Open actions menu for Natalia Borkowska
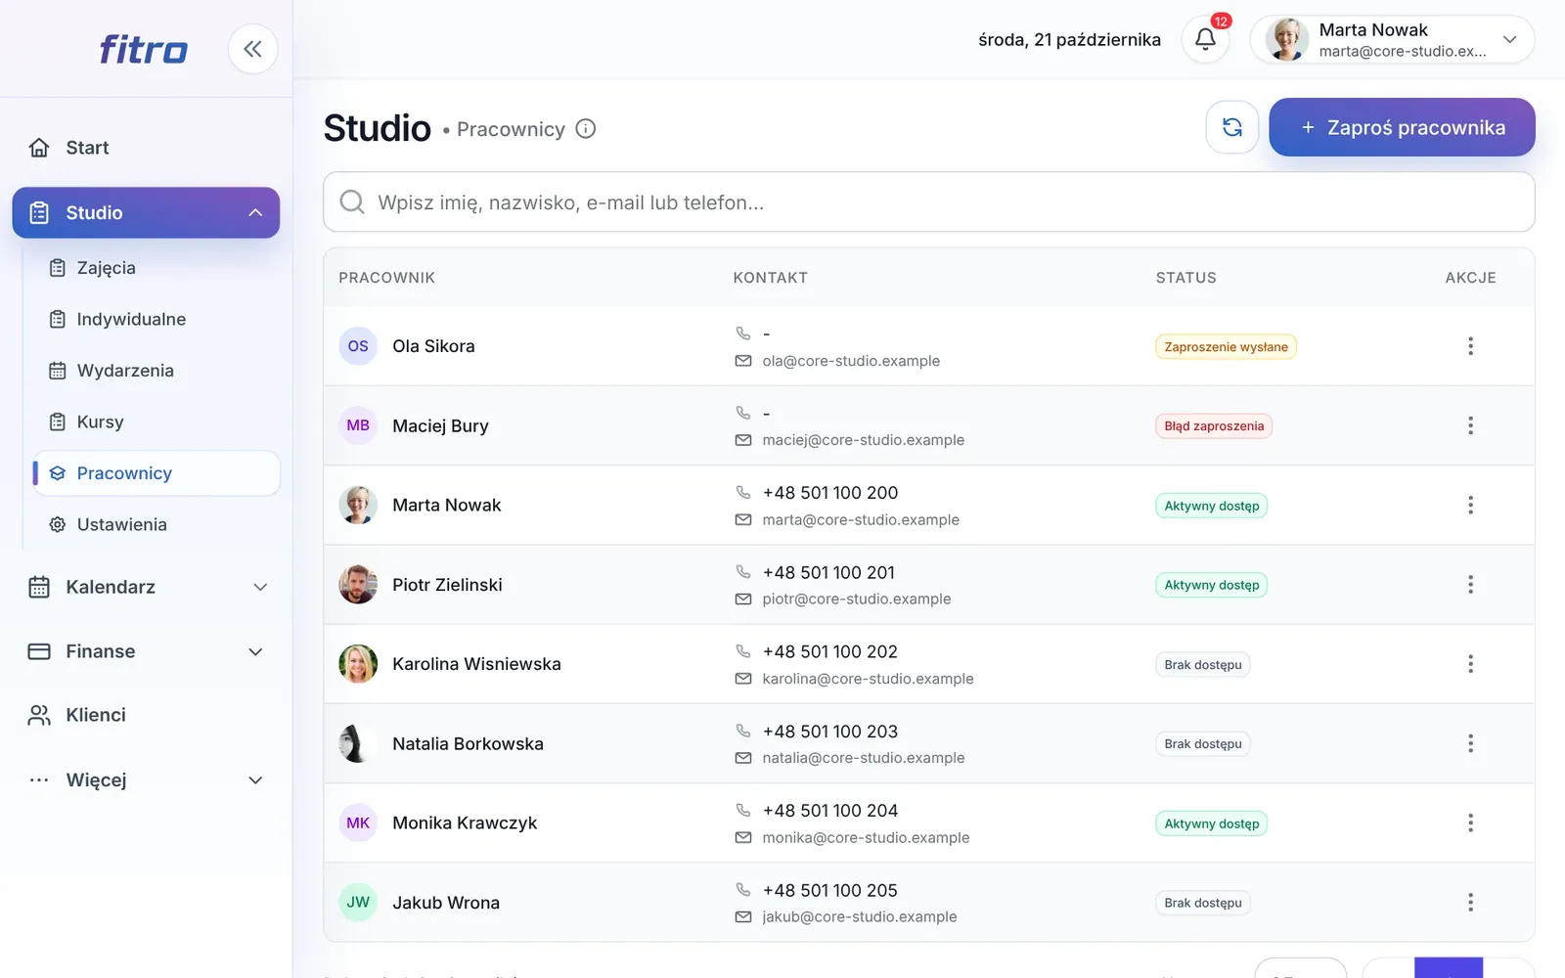 pos(1470,743)
